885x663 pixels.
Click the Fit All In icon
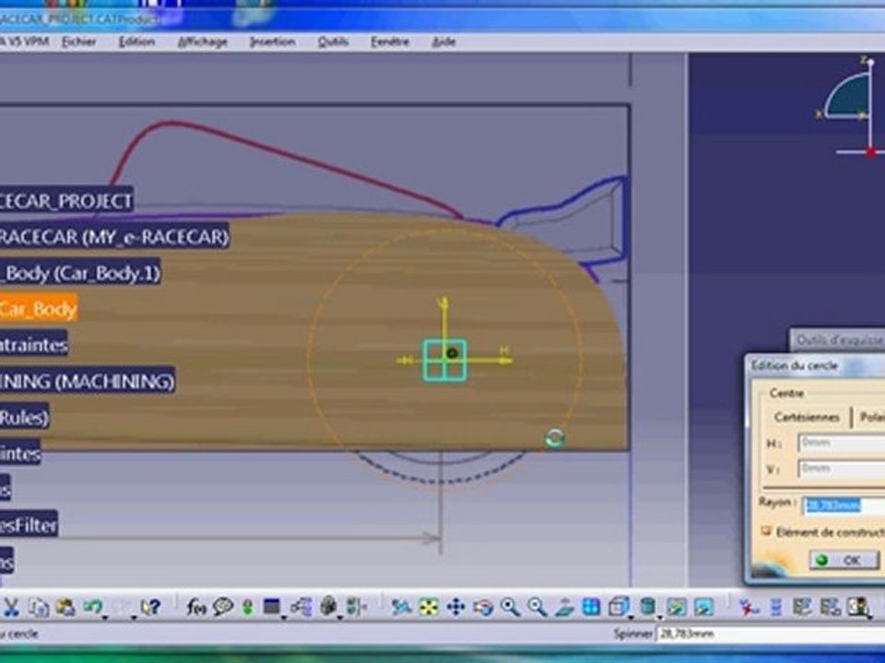tap(429, 608)
